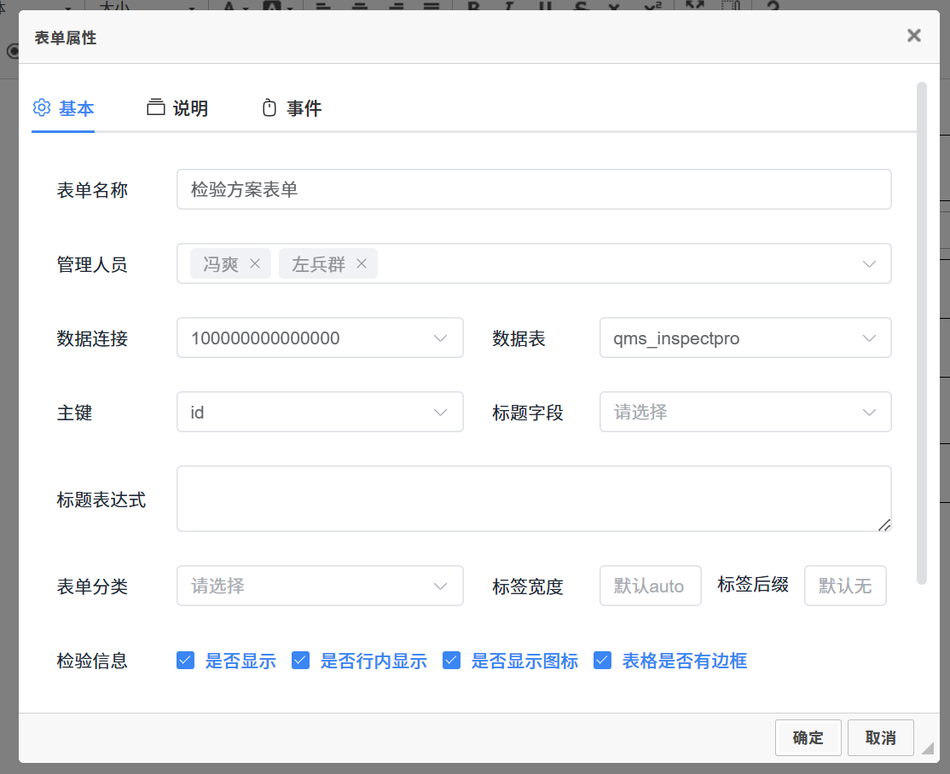Toggle the 表格是否有边框 checkbox
The height and width of the screenshot is (774, 950).
(x=603, y=661)
